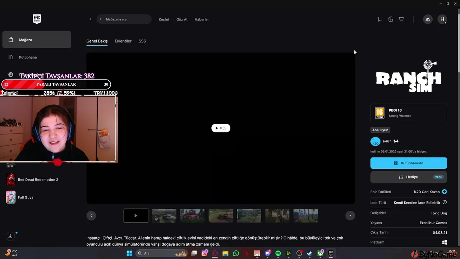This screenshot has height=259, width=460.
Task: Open Task View from the taskbar
Action: pyautogui.click(x=194, y=253)
